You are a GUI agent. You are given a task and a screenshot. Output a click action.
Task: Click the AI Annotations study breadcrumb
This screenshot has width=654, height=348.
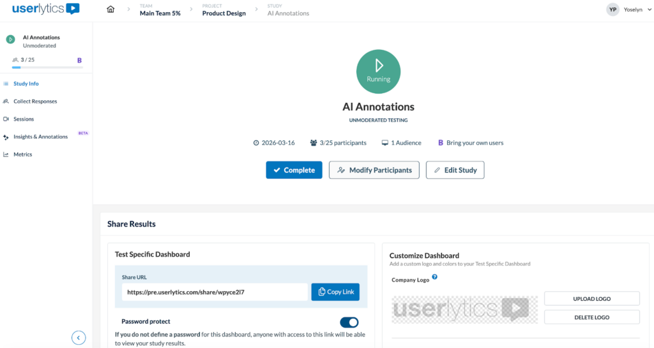[x=288, y=13]
